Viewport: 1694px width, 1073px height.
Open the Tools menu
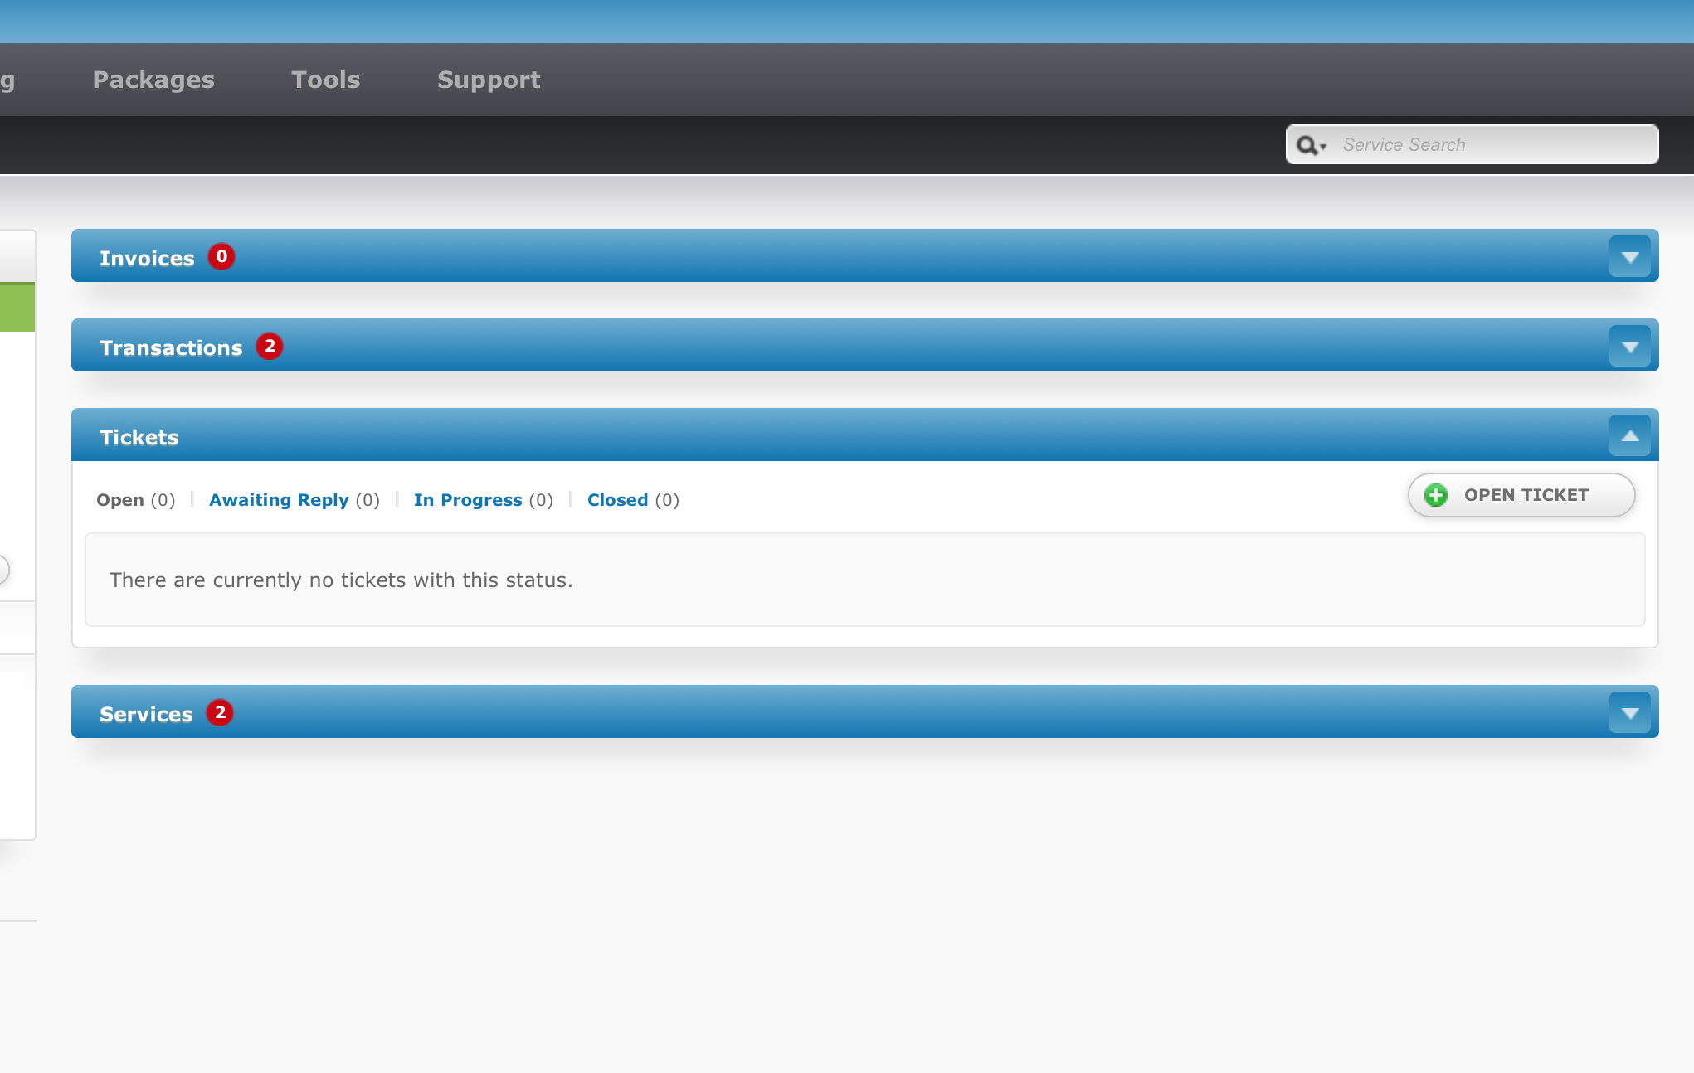[x=326, y=80]
